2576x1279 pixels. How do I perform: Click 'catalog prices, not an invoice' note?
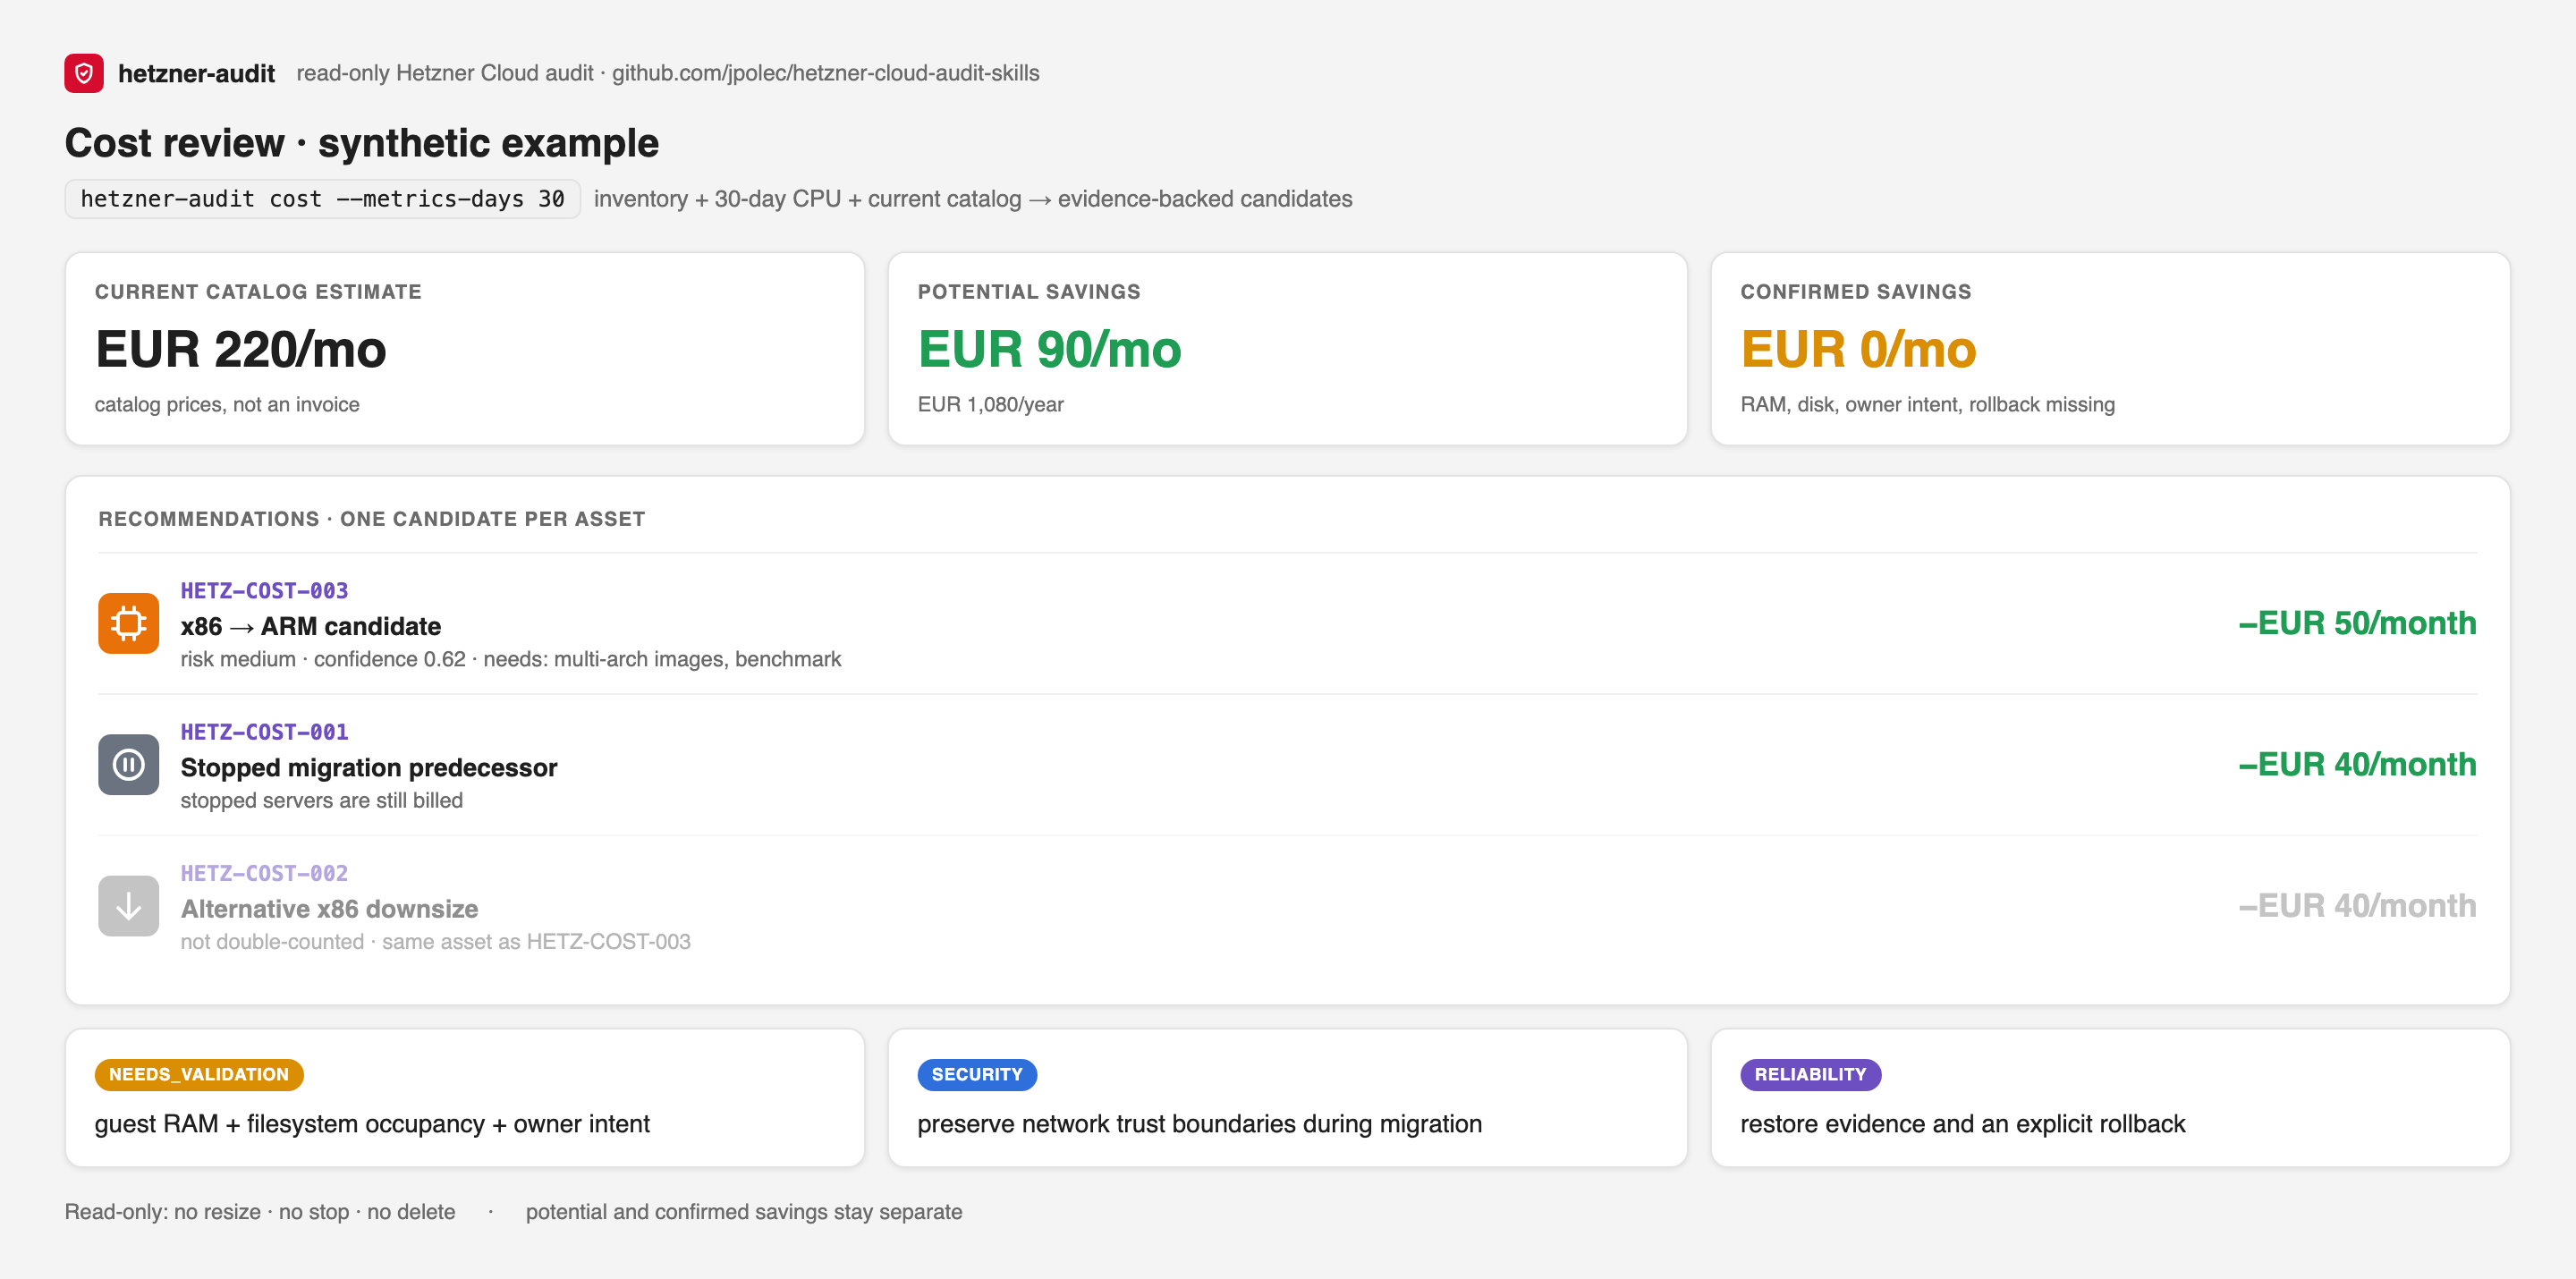227,405
